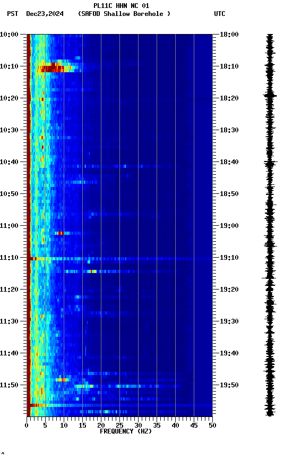Click the 10:10 PST time tick label
The width and height of the screenshot is (293, 459).
(x=9, y=66)
